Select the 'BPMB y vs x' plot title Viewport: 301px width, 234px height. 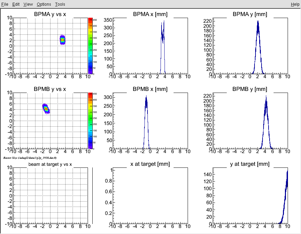(x=50, y=89)
